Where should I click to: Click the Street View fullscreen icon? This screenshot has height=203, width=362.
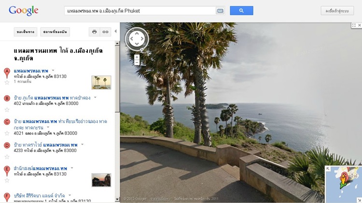click(354, 25)
